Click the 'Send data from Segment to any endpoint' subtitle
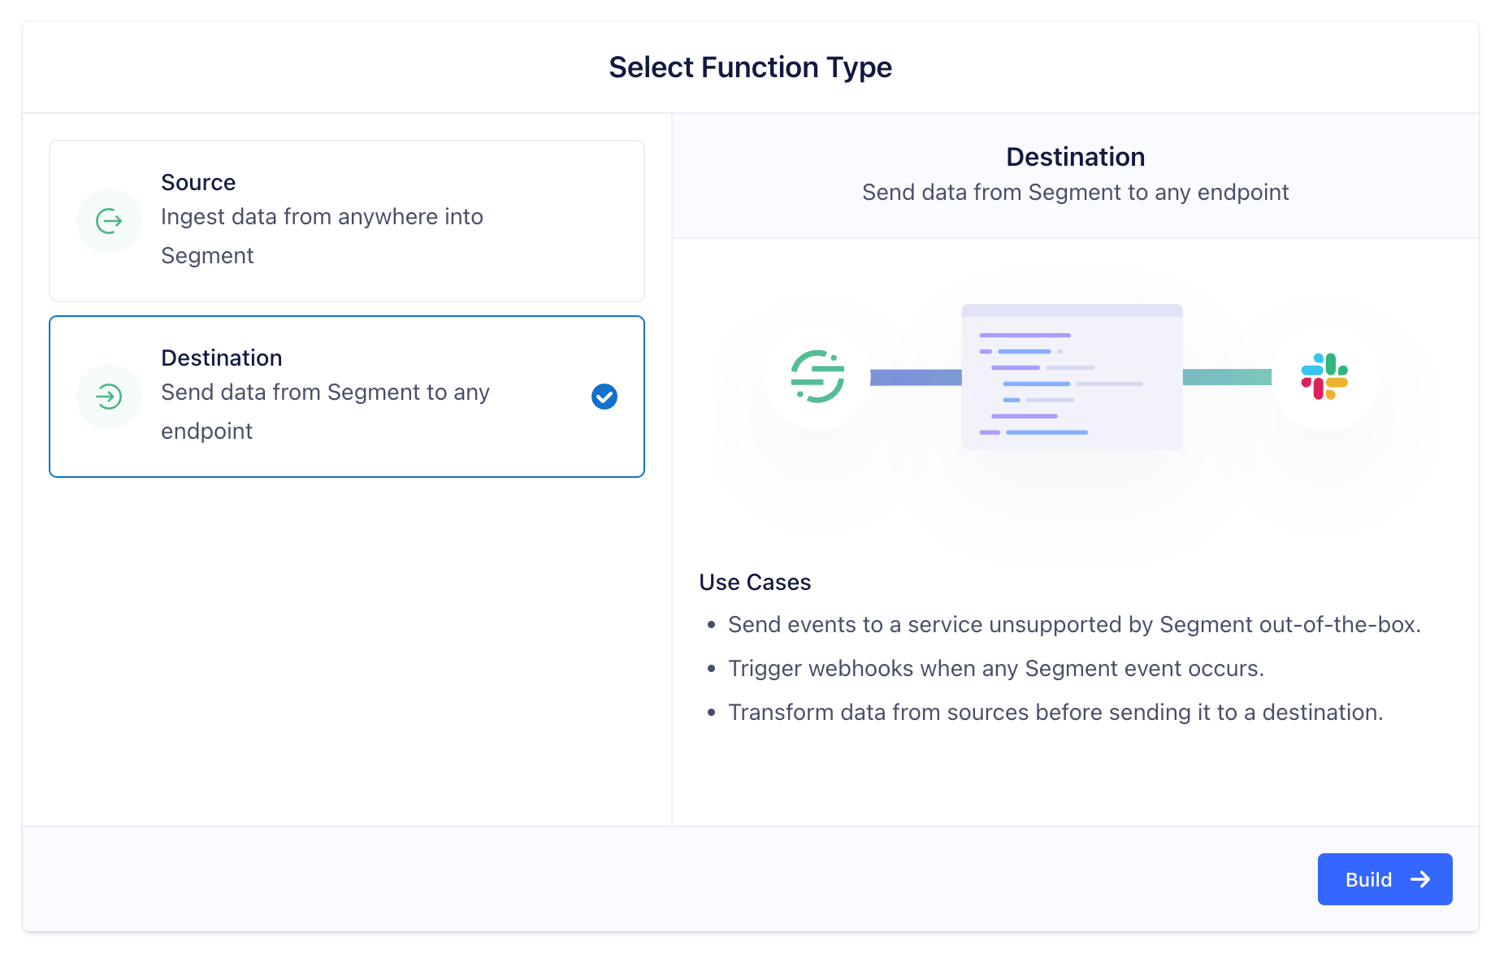Viewport: 1495px width, 954px height. (1075, 192)
